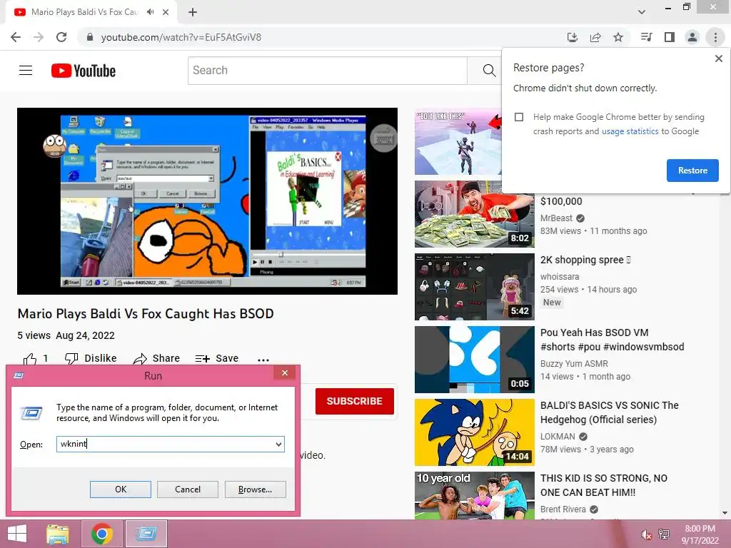Click the YouTube video player
The height and width of the screenshot is (548, 731).
[208, 201]
